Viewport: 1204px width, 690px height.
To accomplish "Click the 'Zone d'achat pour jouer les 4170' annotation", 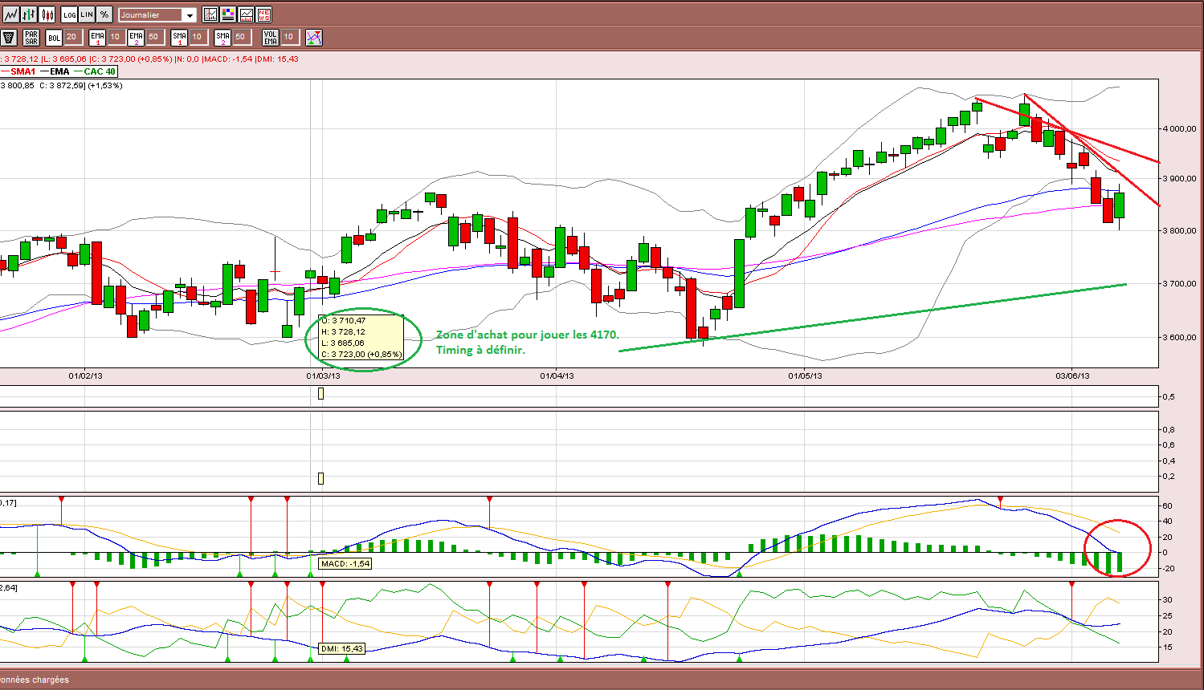I will pos(528,335).
